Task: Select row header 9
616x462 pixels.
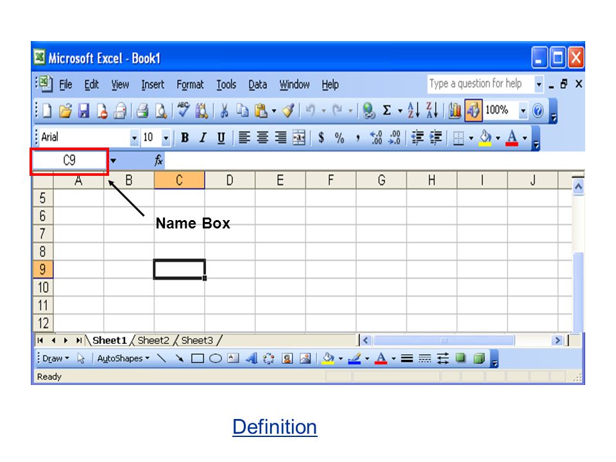Action: click(43, 269)
